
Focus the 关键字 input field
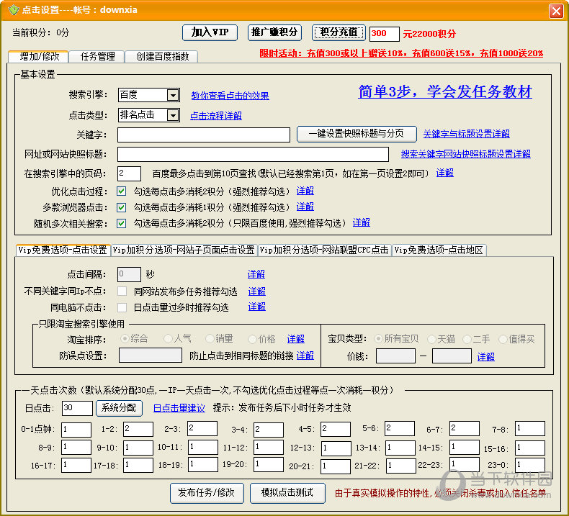(x=204, y=135)
